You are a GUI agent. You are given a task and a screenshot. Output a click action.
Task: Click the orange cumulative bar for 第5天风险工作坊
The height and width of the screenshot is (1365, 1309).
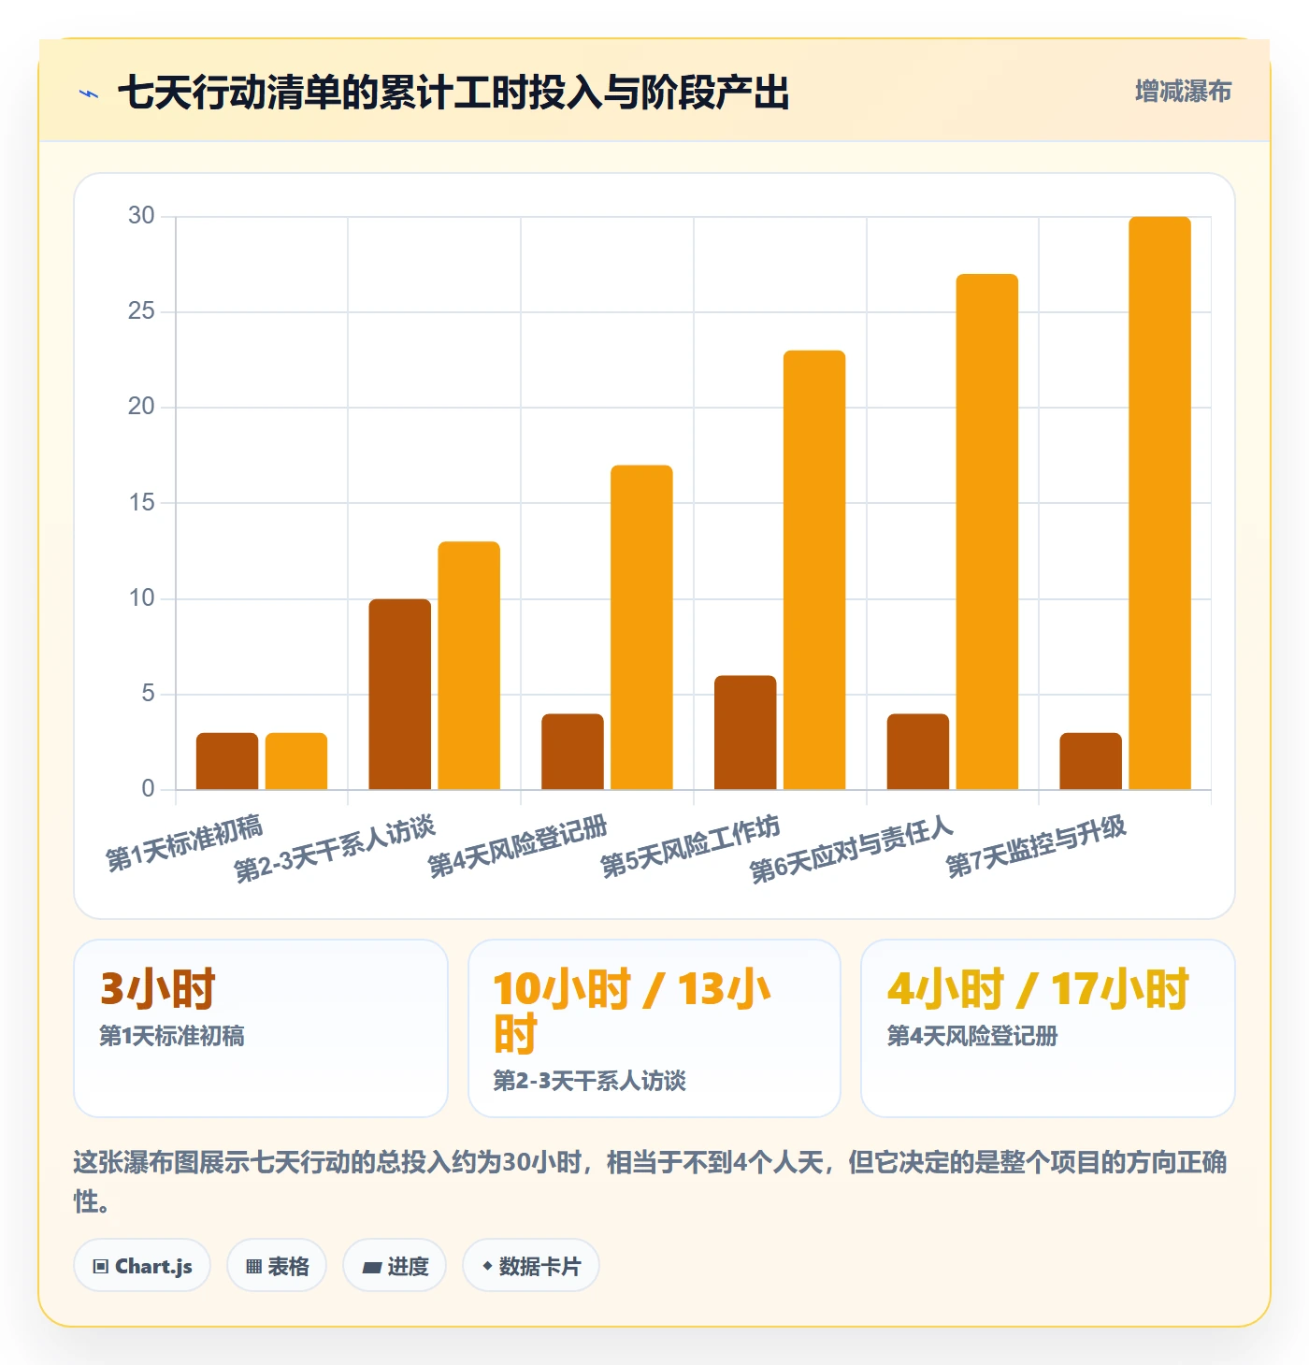pyautogui.click(x=814, y=570)
